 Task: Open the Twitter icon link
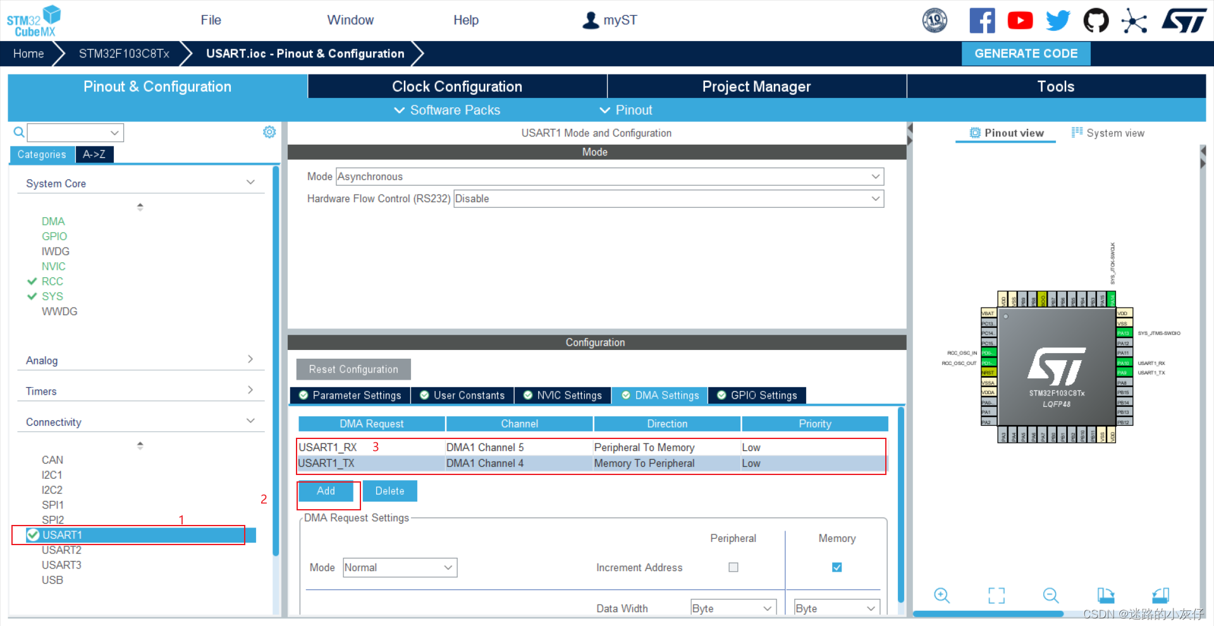click(x=1058, y=20)
